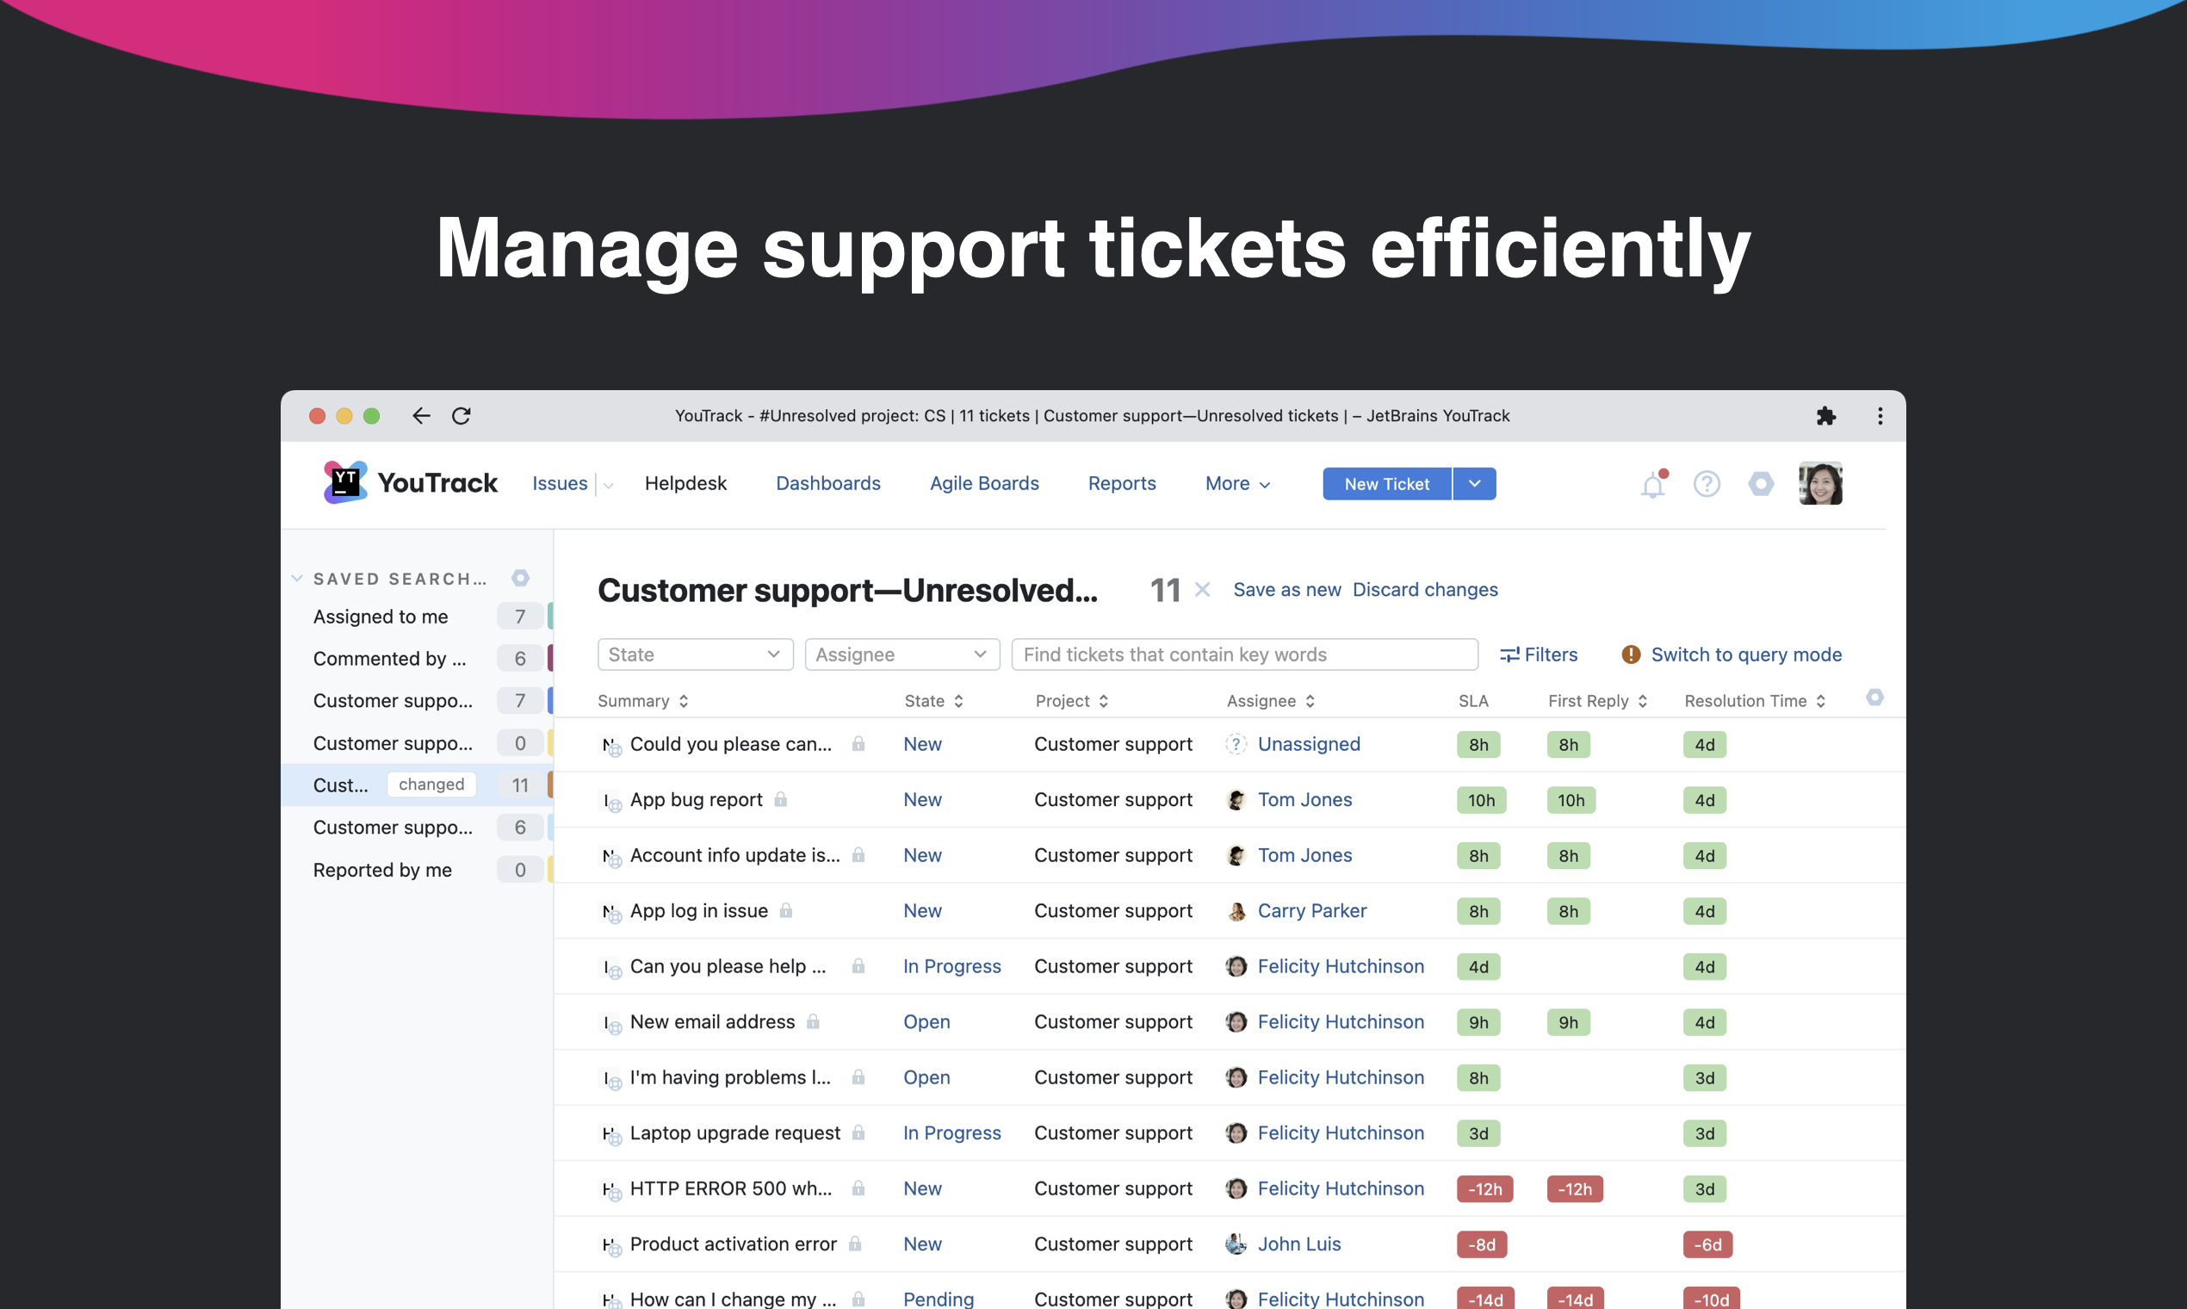2187x1309 pixels.
Task: Collapse the Saved Searches section
Action: tap(297, 579)
